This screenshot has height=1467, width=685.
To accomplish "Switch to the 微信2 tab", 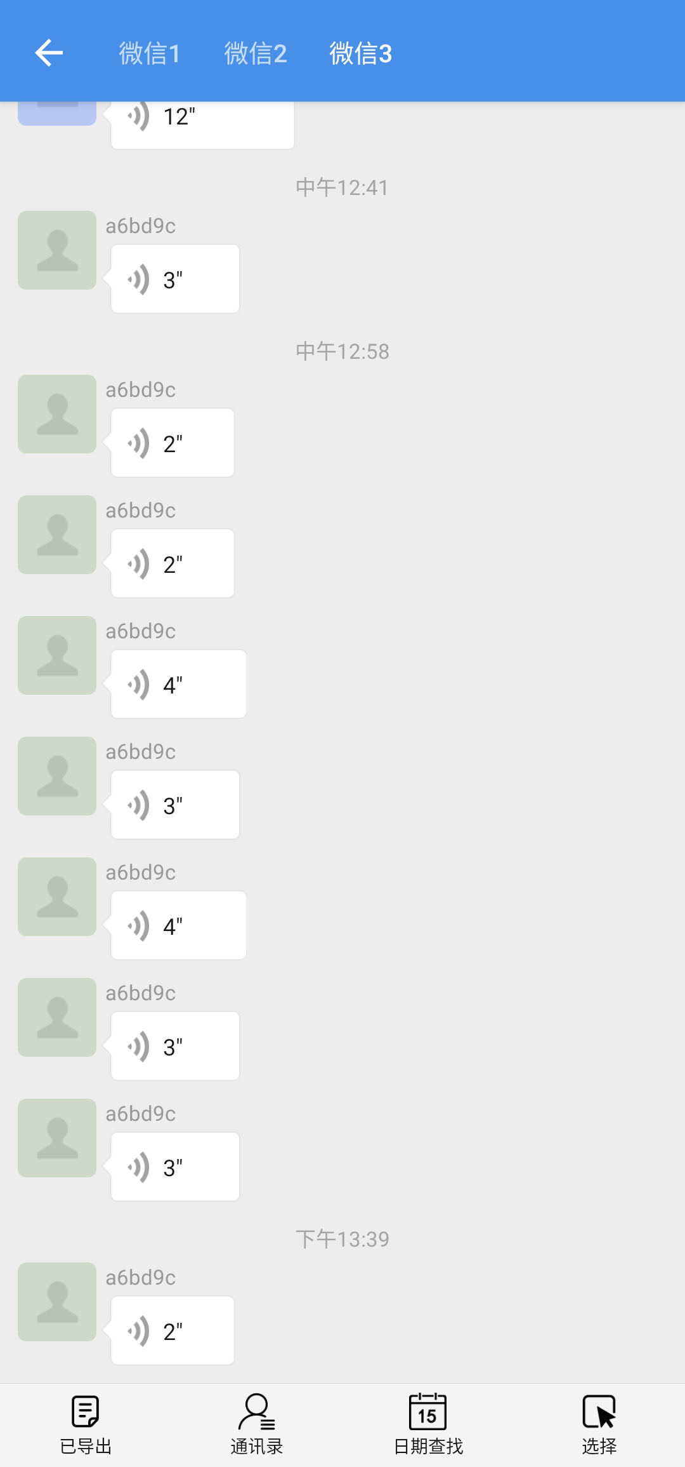I will coord(256,53).
